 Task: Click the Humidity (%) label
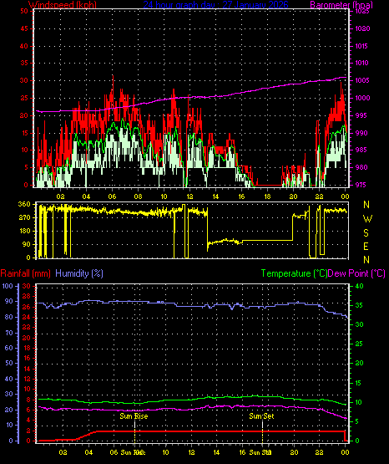(79, 273)
